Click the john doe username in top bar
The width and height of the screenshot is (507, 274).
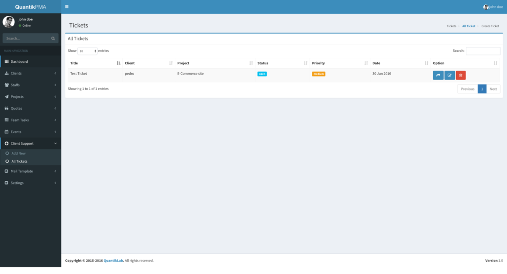[496, 7]
